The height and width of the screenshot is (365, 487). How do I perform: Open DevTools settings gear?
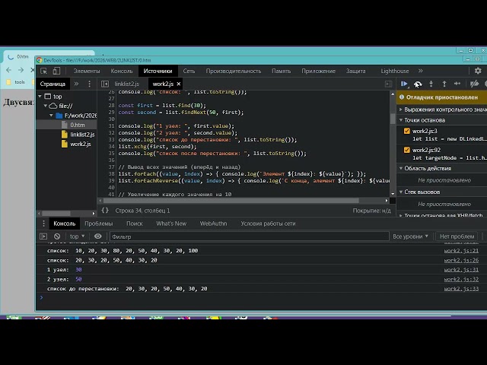478,71
